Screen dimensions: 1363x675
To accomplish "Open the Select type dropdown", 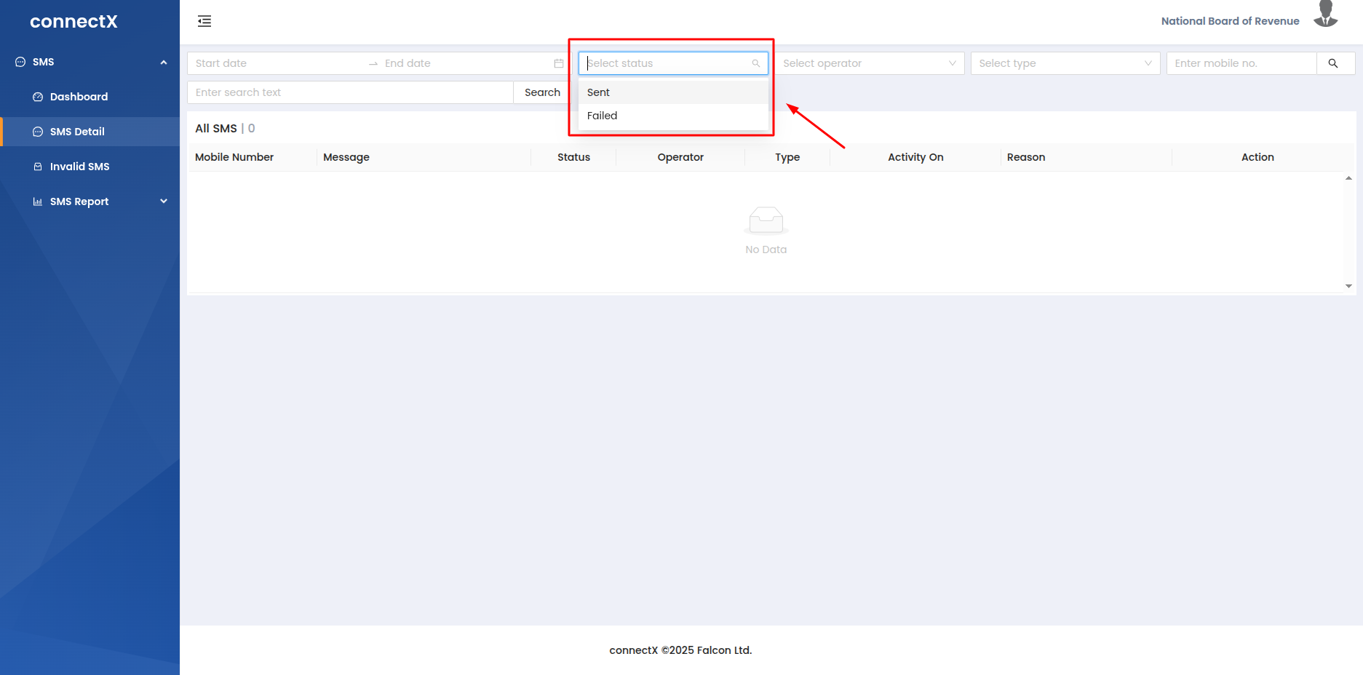I will (x=1064, y=63).
